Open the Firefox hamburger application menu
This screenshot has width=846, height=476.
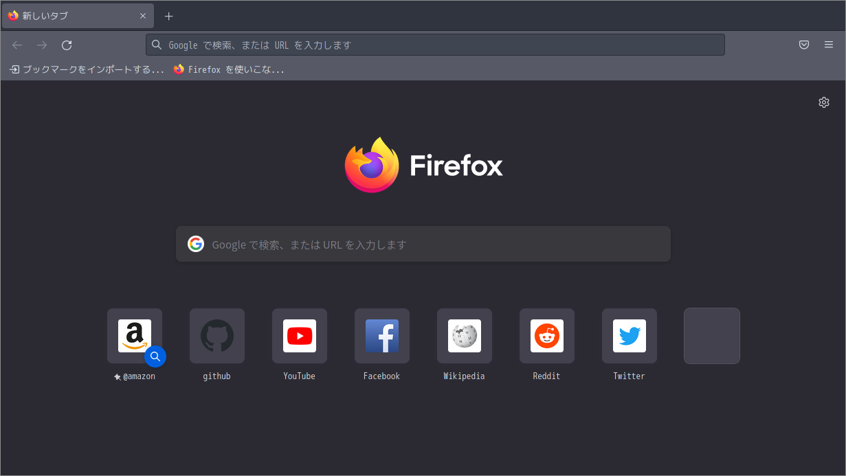[x=829, y=45]
